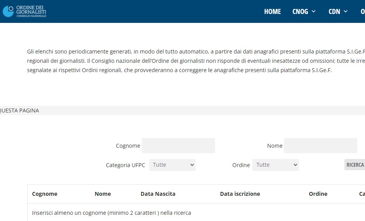Image resolution: width=365 pixels, height=221 pixels.
Task: Expand the Categoria UFPC dropdown
Action: tap(172, 165)
